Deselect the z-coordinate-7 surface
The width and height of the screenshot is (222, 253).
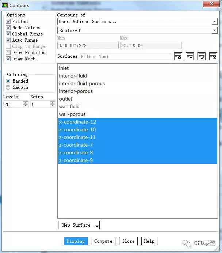[x=137, y=145]
